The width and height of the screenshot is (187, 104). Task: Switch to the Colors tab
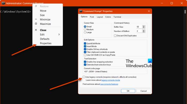click(x=108, y=17)
